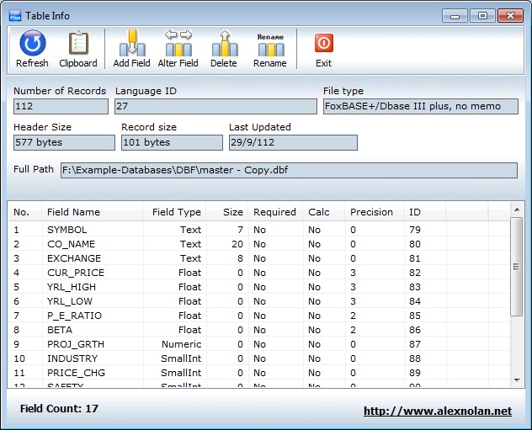Select the SYMBOL field row
The height and width of the screenshot is (430, 532).
pyautogui.click(x=67, y=230)
